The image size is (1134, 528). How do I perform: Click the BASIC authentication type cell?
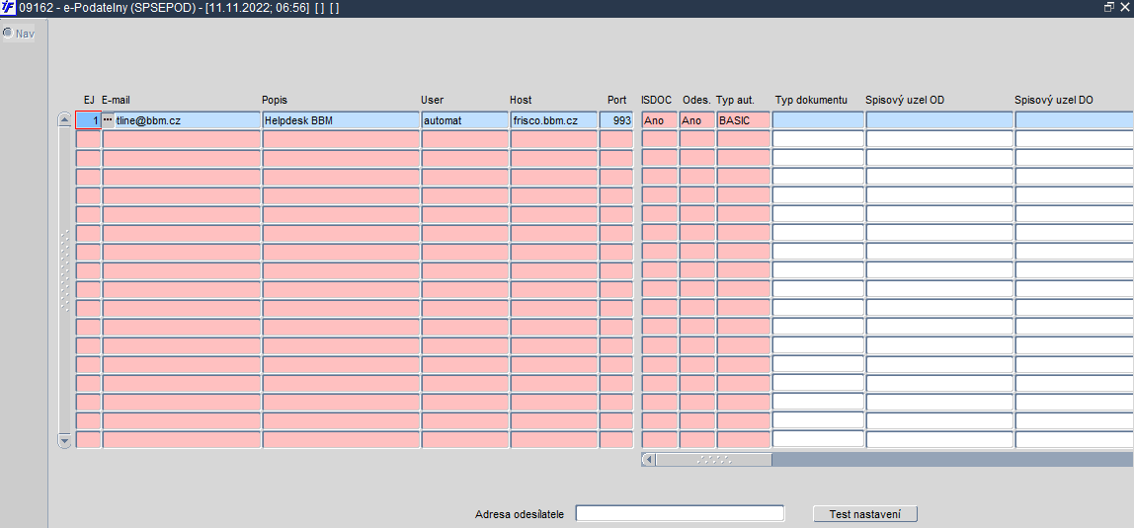point(744,120)
